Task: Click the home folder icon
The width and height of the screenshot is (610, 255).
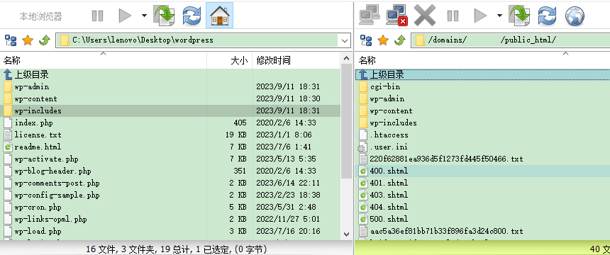Action: (x=219, y=16)
